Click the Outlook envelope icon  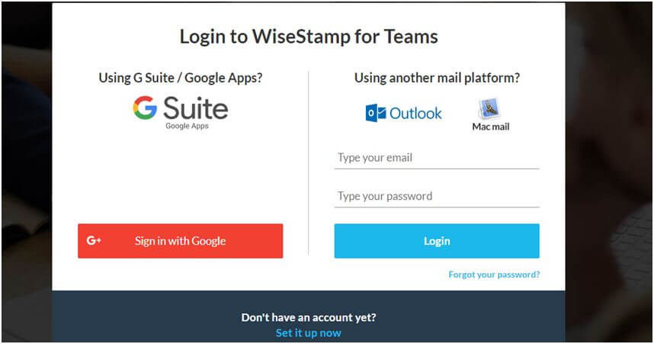pos(375,113)
